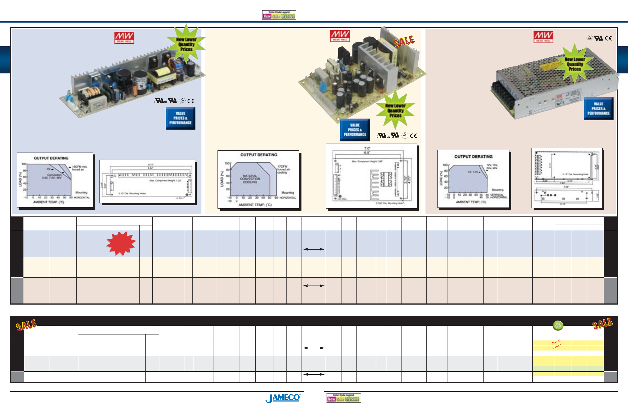Open the enclosure mechanical drawing in pink panel
The image size is (628, 403).
(567, 178)
